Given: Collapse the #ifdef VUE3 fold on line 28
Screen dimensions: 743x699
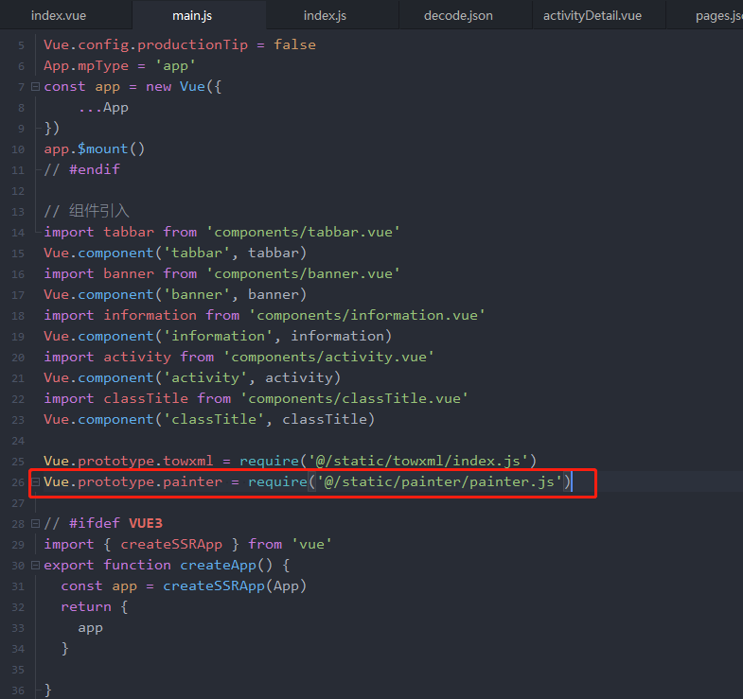Looking at the screenshot, I should pyautogui.click(x=35, y=524).
